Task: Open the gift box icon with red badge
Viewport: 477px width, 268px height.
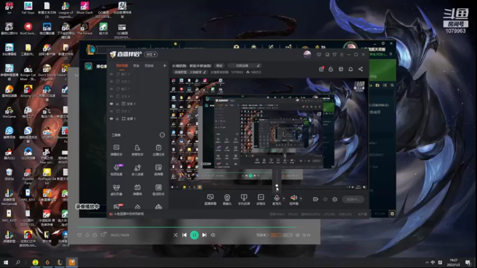Action: click(321, 69)
